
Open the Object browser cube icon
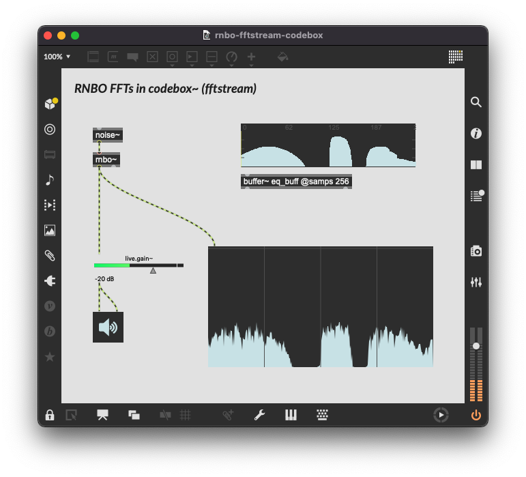point(50,104)
